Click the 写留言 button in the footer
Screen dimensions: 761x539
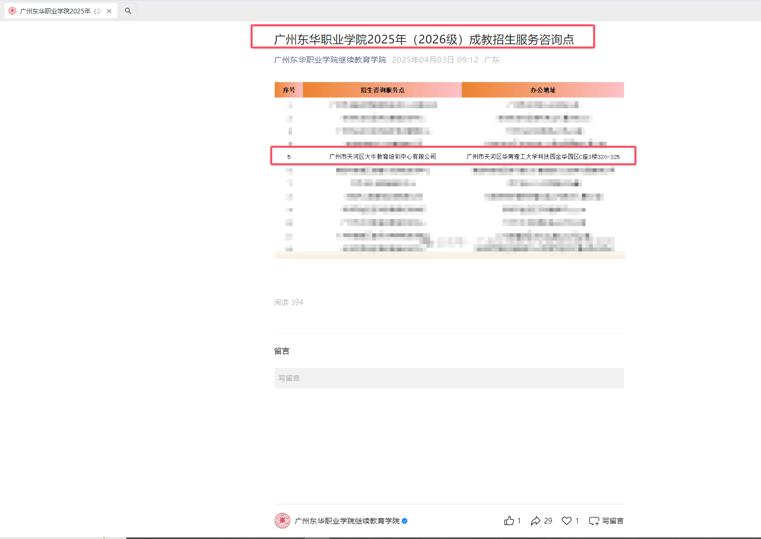click(607, 521)
